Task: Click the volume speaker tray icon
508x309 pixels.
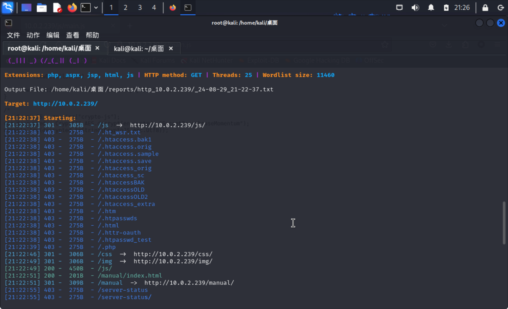Action: click(x=415, y=8)
